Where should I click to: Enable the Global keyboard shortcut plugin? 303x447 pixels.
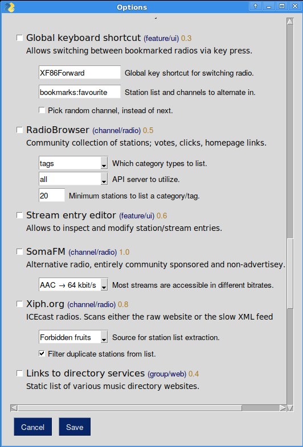(19, 38)
